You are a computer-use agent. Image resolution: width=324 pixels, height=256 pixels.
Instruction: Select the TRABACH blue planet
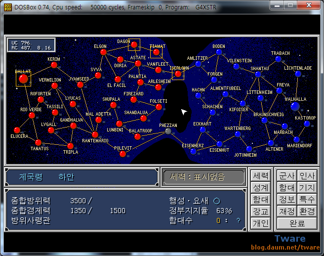tap(279, 59)
